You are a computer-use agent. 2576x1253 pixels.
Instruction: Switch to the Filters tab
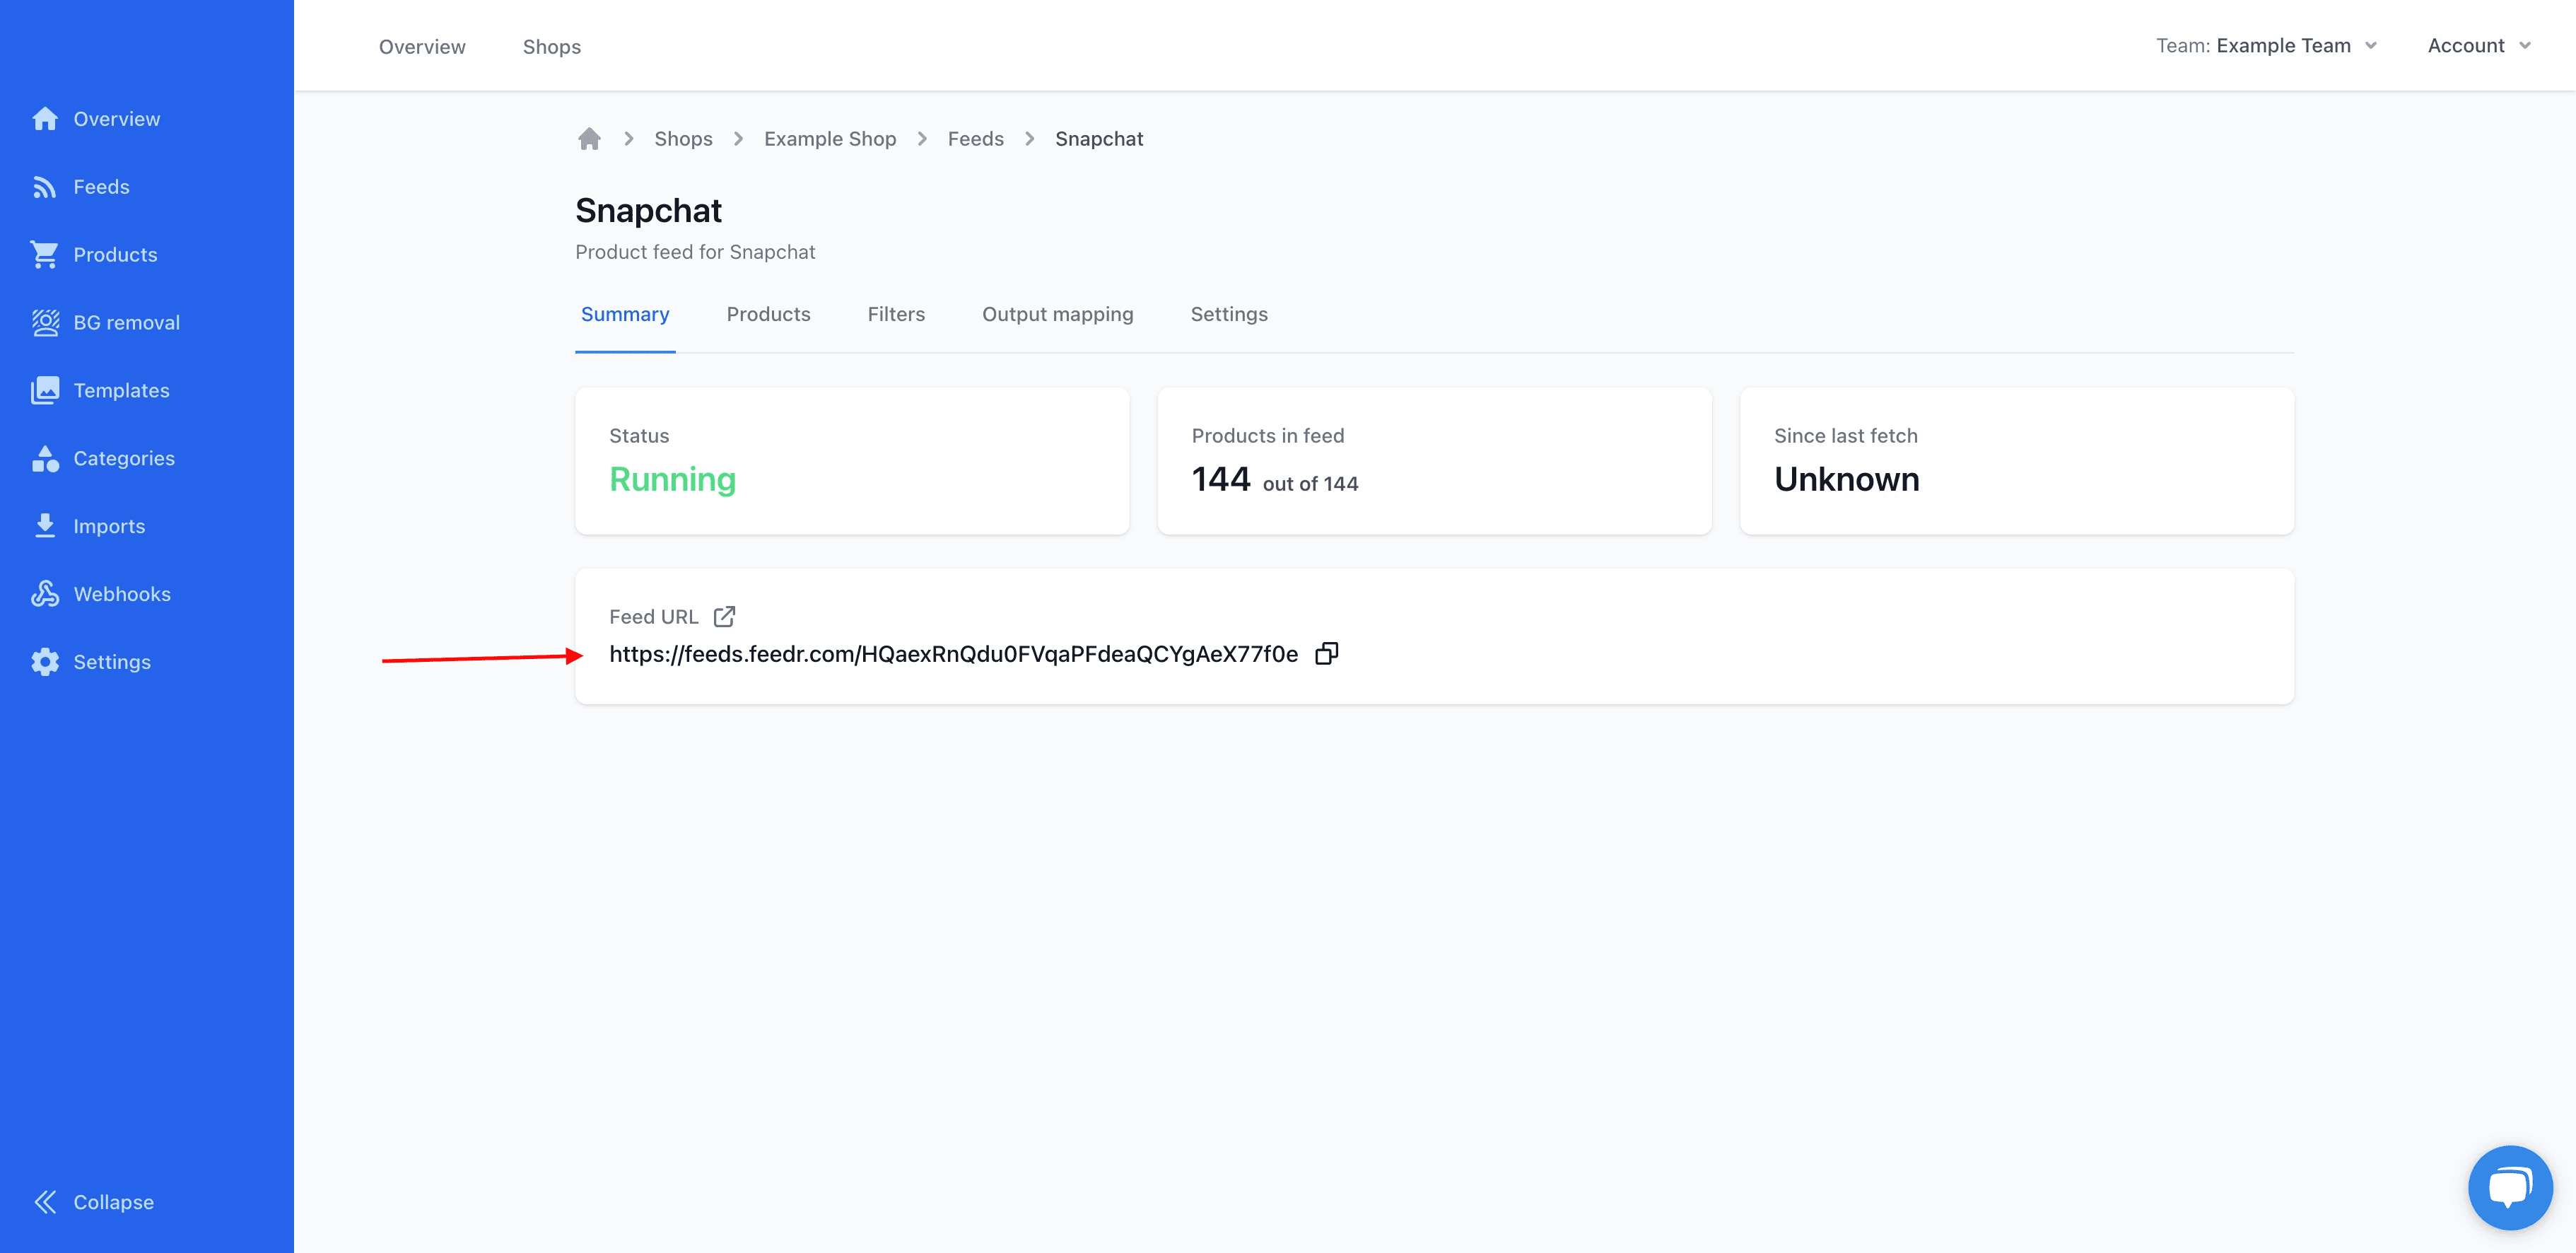(896, 313)
